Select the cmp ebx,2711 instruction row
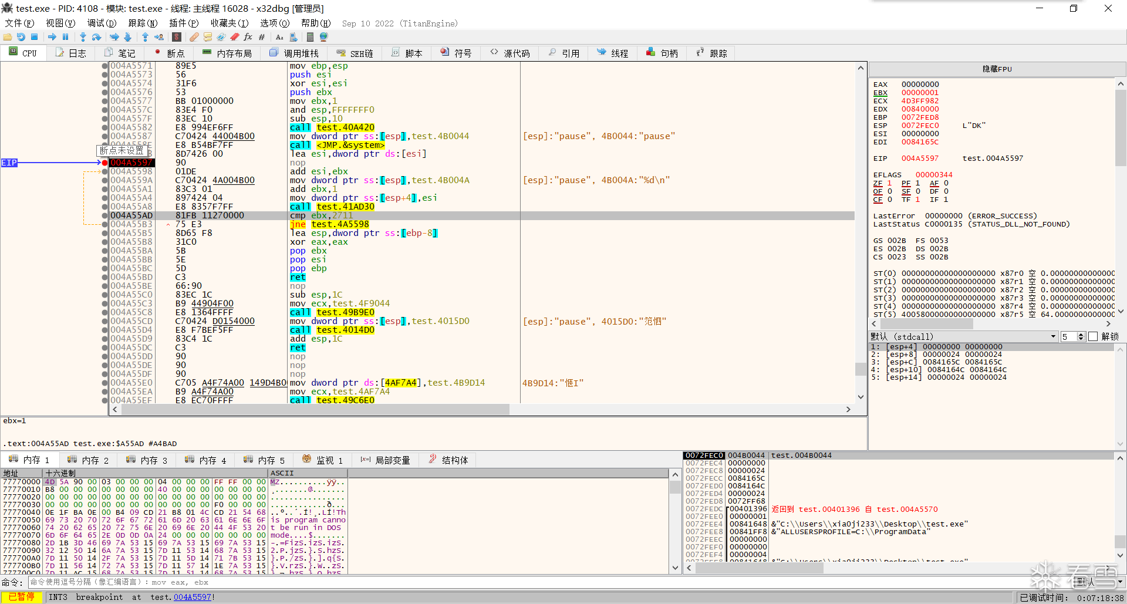The image size is (1127, 604). coord(481,215)
